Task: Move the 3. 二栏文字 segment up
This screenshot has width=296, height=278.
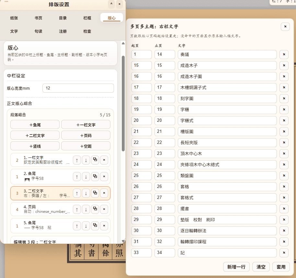Action: point(77,193)
